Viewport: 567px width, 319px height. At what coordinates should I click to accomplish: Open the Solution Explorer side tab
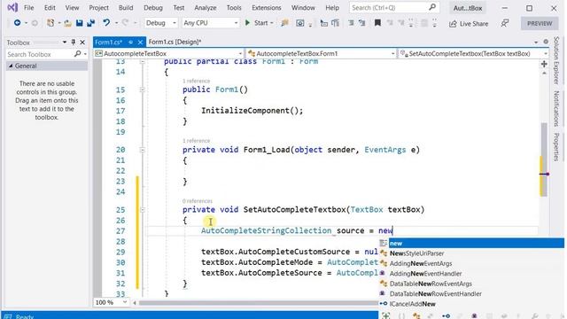pyautogui.click(x=556, y=60)
